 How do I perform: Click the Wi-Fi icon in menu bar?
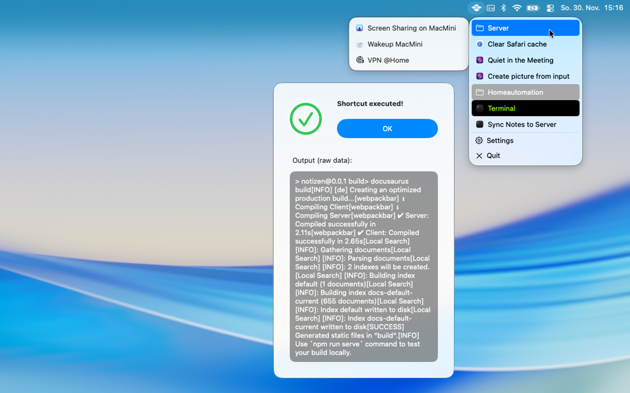[x=517, y=8]
